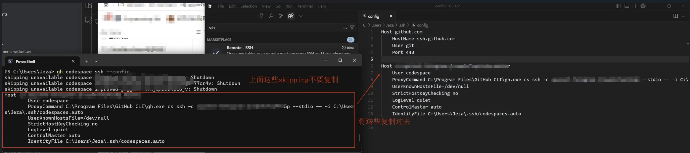This screenshot has width=690, height=153.
Task: Expand additional views chevron next to Extensions
Action: click(301, 16)
